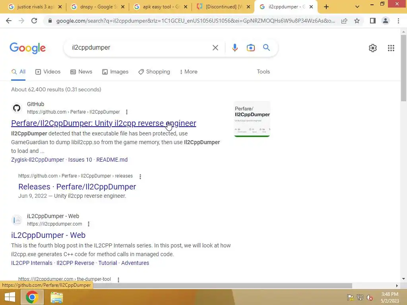Open more options for the GitHub result
Screen dimensions: 407x305
[127, 112]
